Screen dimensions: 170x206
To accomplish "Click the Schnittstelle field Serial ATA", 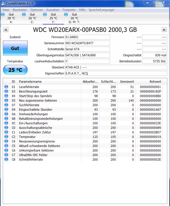I will pyautogui.click(x=88, y=49).
